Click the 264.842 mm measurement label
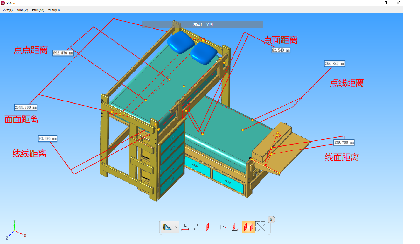This screenshot has height=244, width=420. (x=334, y=64)
